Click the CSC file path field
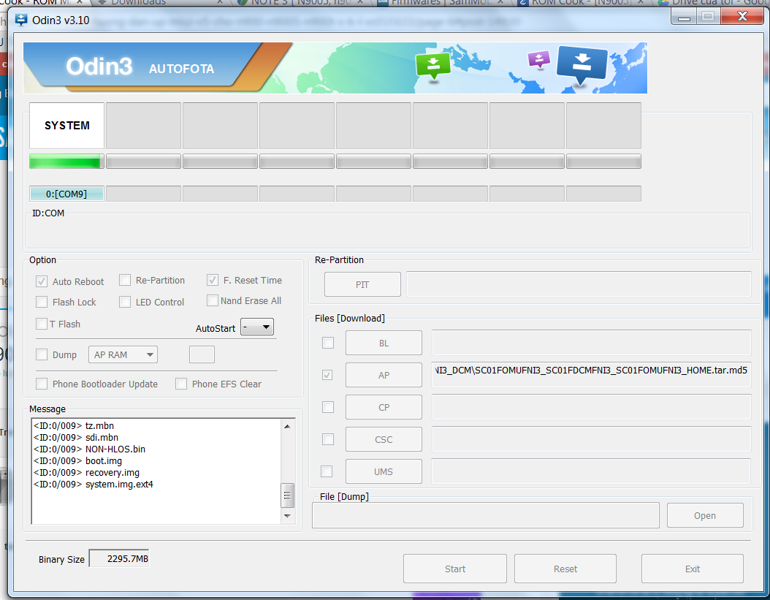Image resolution: width=770 pixels, height=600 pixels. 591,438
